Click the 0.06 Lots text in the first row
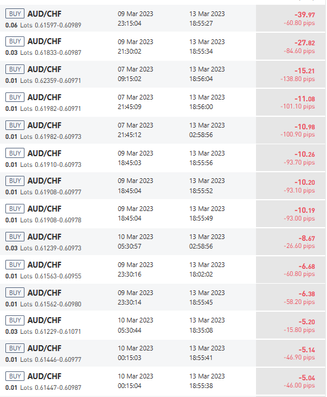Image resolution: width=327 pixels, height=397 pixels. tap(18, 25)
